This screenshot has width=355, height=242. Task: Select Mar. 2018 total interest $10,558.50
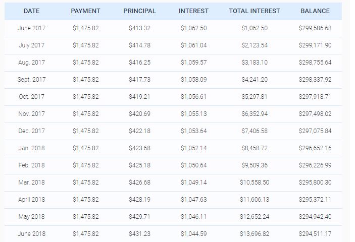pyautogui.click(x=254, y=183)
